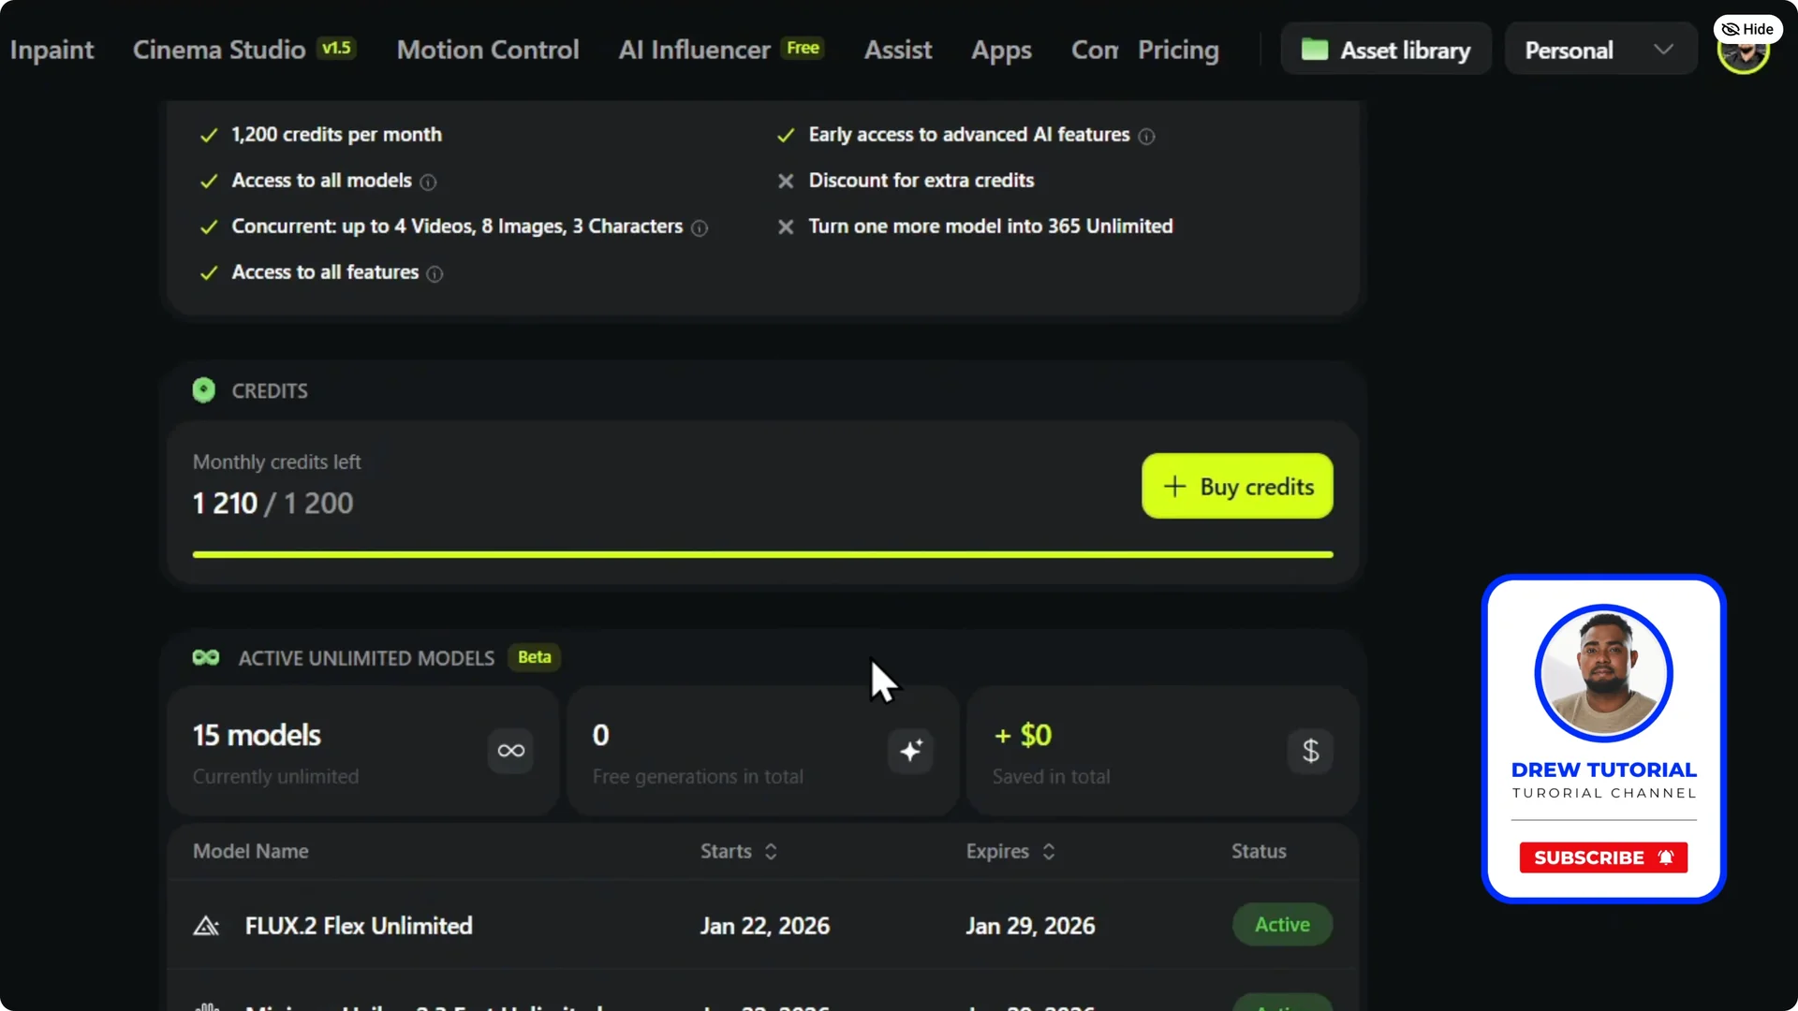
Task: Open the Personal workspace dropdown
Action: (x=1600, y=49)
